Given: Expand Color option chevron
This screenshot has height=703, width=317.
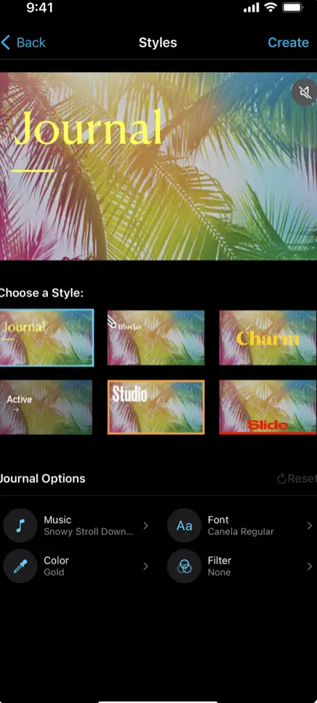Looking at the screenshot, I should [145, 566].
